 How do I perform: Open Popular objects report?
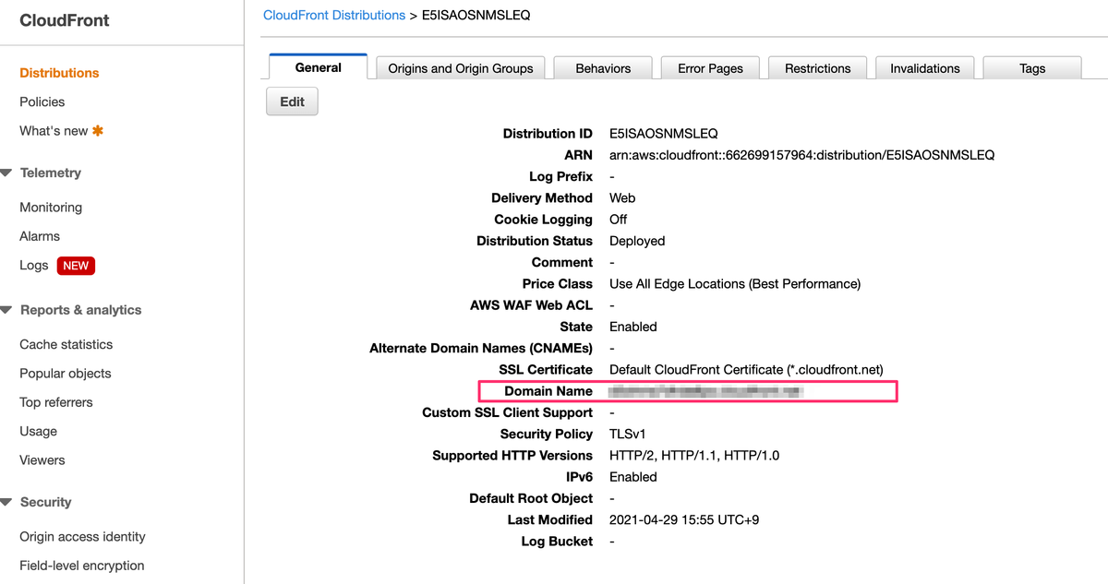(66, 374)
